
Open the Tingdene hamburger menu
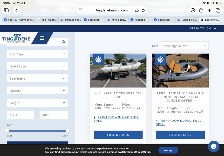(x=42, y=38)
